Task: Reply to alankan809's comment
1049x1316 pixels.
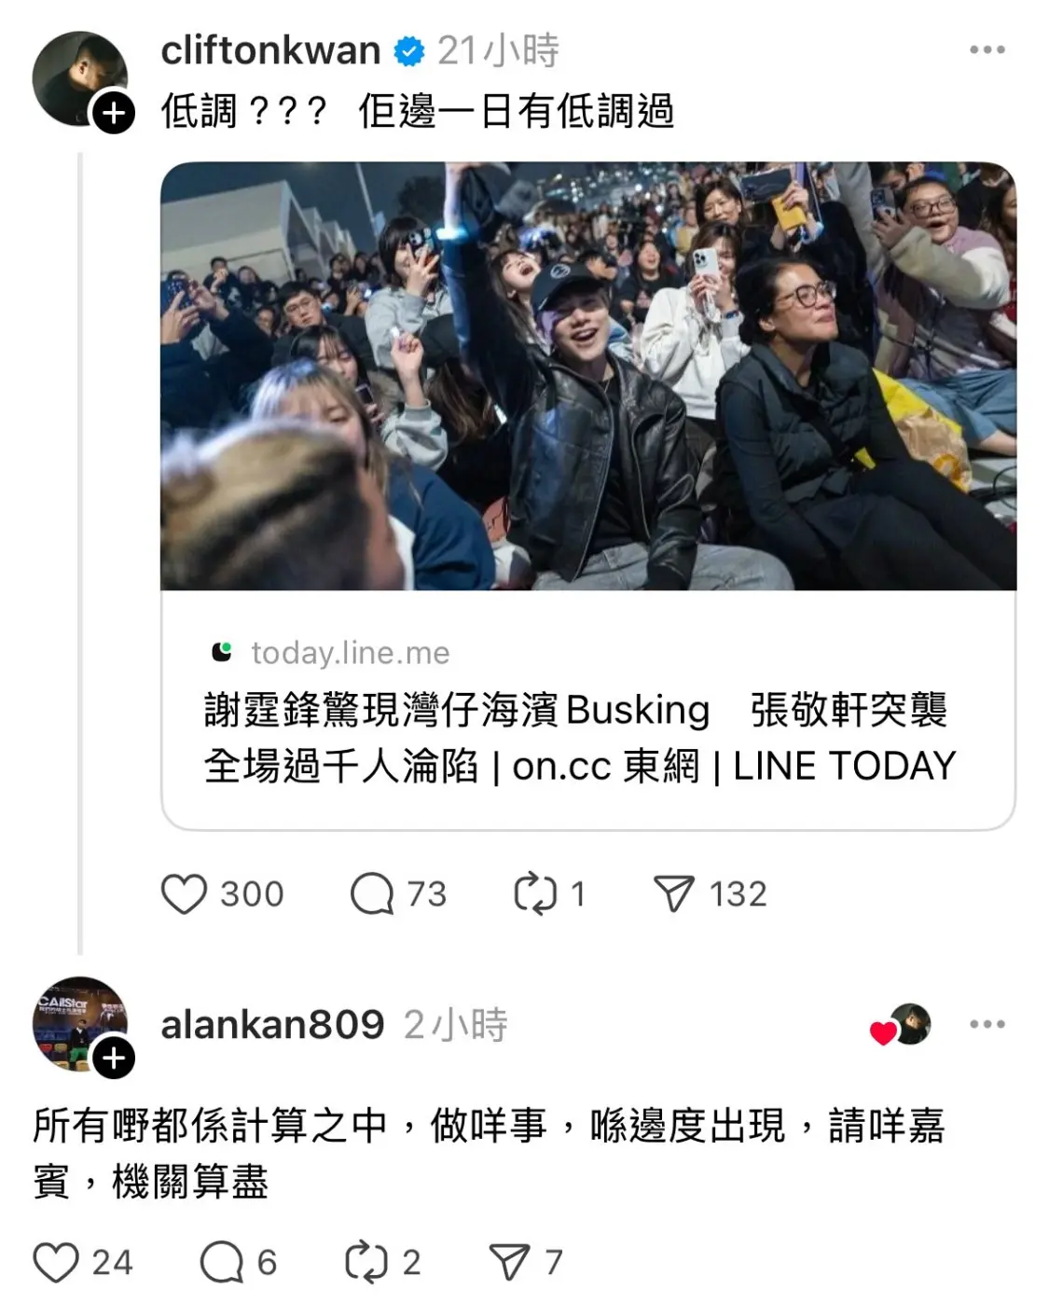Action: pos(222,1263)
